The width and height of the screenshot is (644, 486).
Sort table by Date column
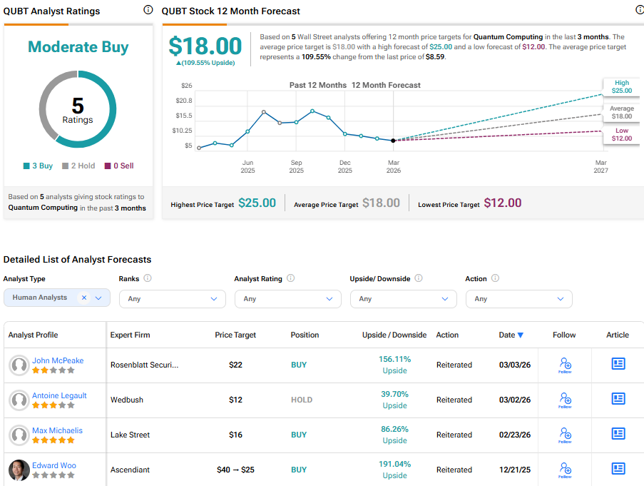click(x=511, y=335)
